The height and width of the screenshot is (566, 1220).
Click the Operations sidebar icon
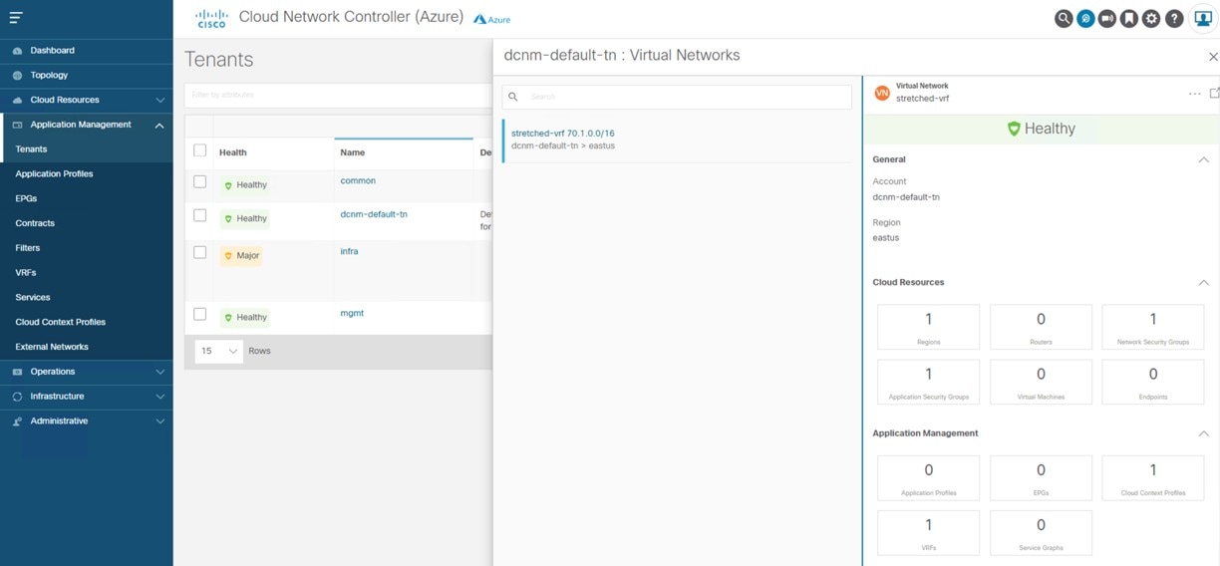coord(17,372)
